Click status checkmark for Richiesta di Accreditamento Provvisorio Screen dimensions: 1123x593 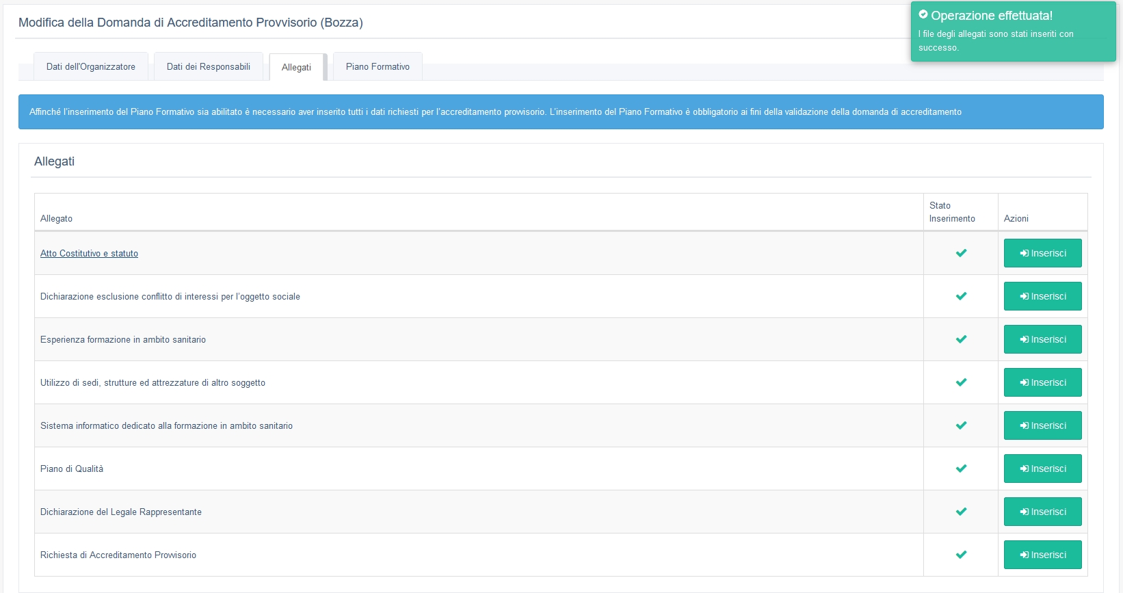[x=961, y=555]
